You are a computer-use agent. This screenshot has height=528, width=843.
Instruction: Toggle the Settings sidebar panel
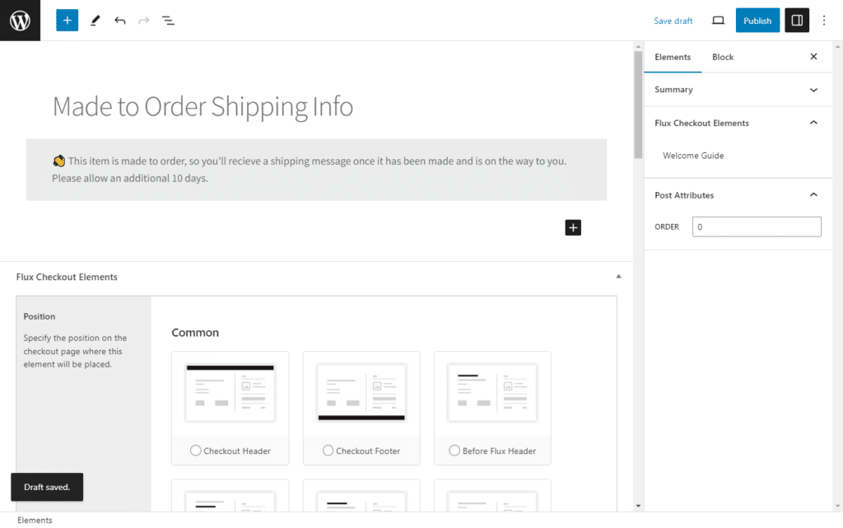point(796,20)
